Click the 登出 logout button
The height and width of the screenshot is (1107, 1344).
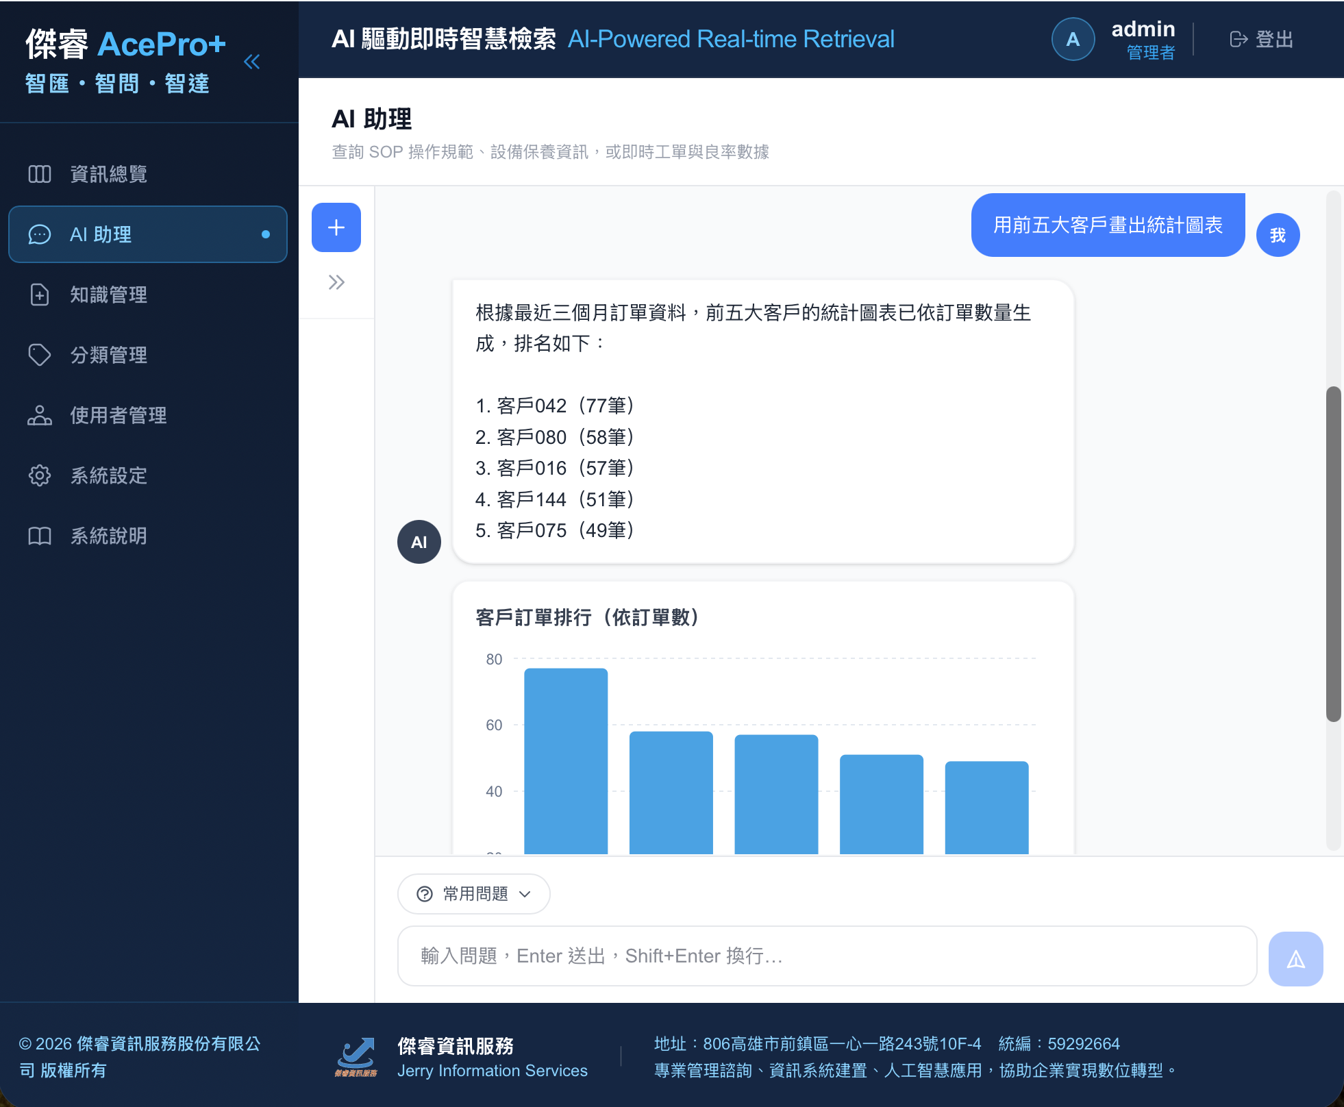tap(1262, 39)
